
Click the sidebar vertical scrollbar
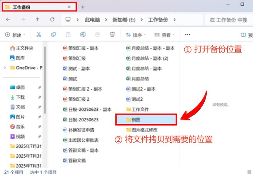[x=45, y=80]
